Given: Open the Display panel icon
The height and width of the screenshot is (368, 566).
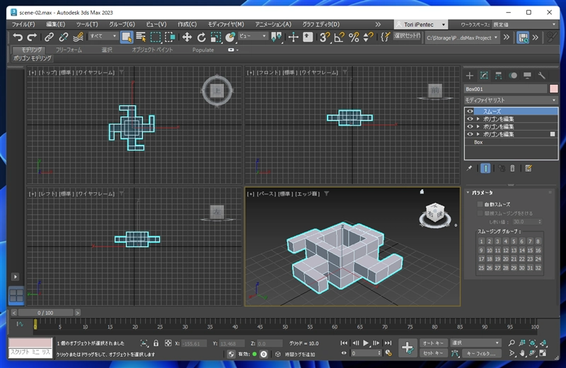Looking at the screenshot, I should coord(527,76).
